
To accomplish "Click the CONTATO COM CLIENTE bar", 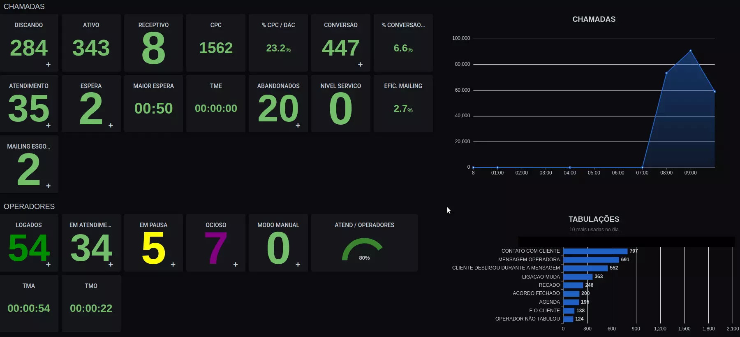I will (x=595, y=251).
